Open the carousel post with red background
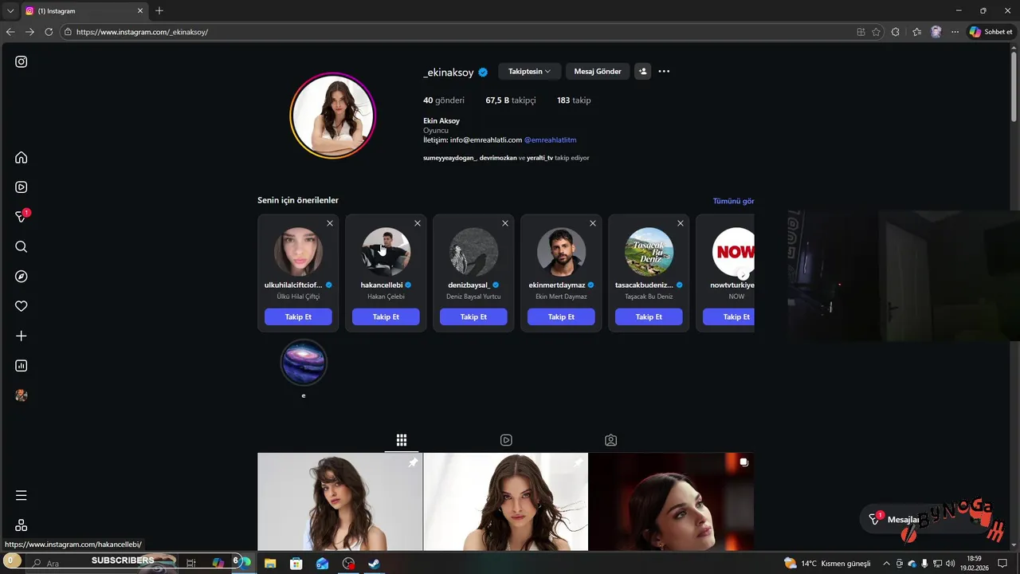The height and width of the screenshot is (574, 1020). coord(671,501)
